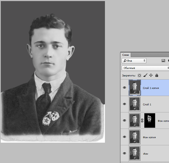Screen dimensions: 169x163
Task: Toggle visibility of 'Слой 1' layer
Action: pyautogui.click(x=124, y=104)
